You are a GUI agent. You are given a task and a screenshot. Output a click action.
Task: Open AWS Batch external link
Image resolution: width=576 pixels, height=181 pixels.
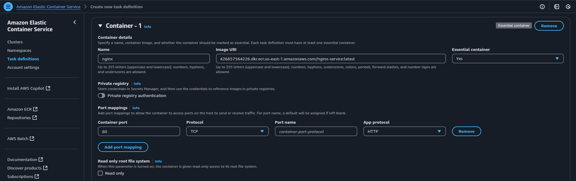21,139
